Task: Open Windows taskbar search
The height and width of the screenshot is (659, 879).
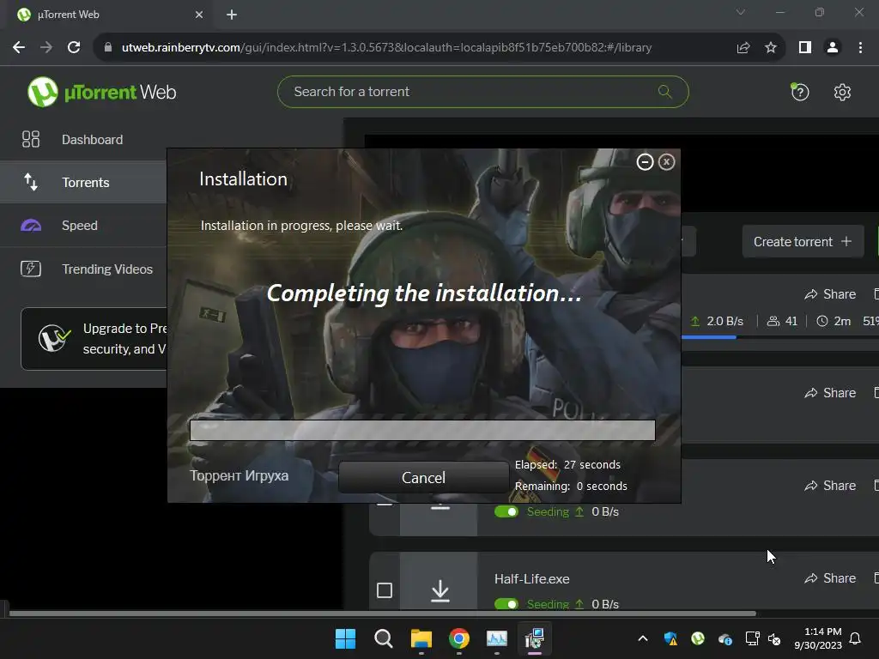Action: (x=384, y=638)
